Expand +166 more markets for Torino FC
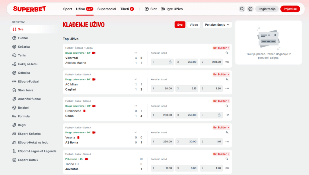This screenshot has height=175, width=309. 227,168
